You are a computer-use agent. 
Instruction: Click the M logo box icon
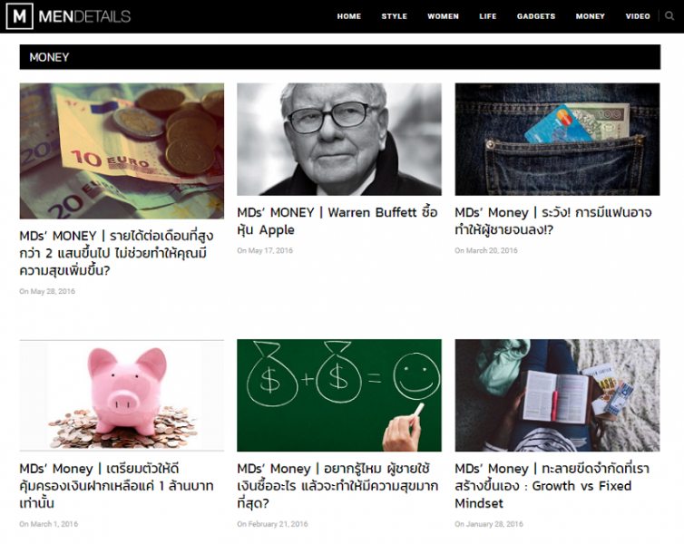point(20,16)
